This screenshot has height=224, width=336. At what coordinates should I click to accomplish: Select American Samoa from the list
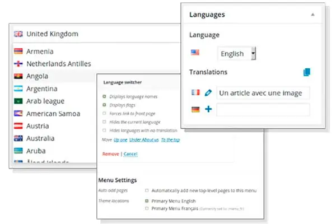coord(53,114)
